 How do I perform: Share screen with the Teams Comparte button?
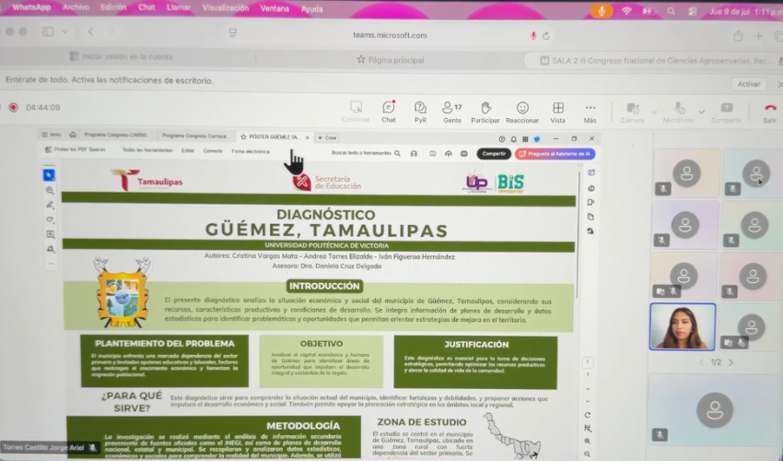pyautogui.click(x=726, y=112)
